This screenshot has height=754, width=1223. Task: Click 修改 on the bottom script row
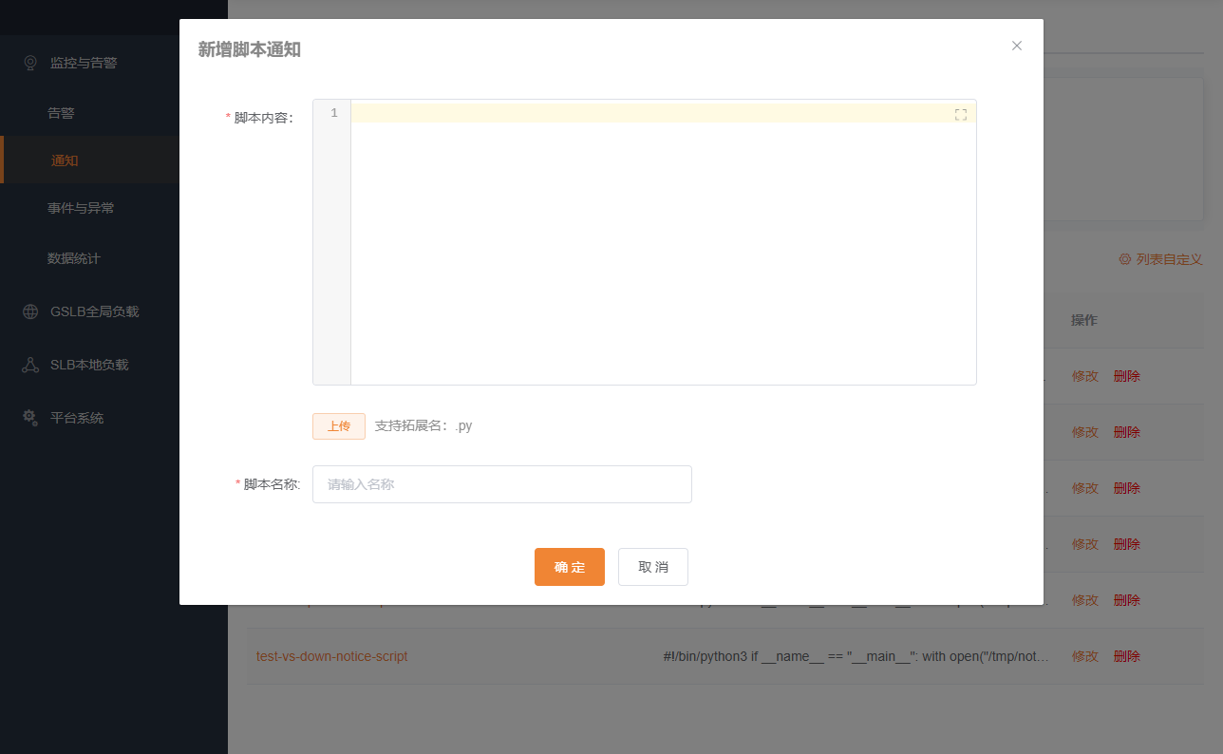point(1084,655)
